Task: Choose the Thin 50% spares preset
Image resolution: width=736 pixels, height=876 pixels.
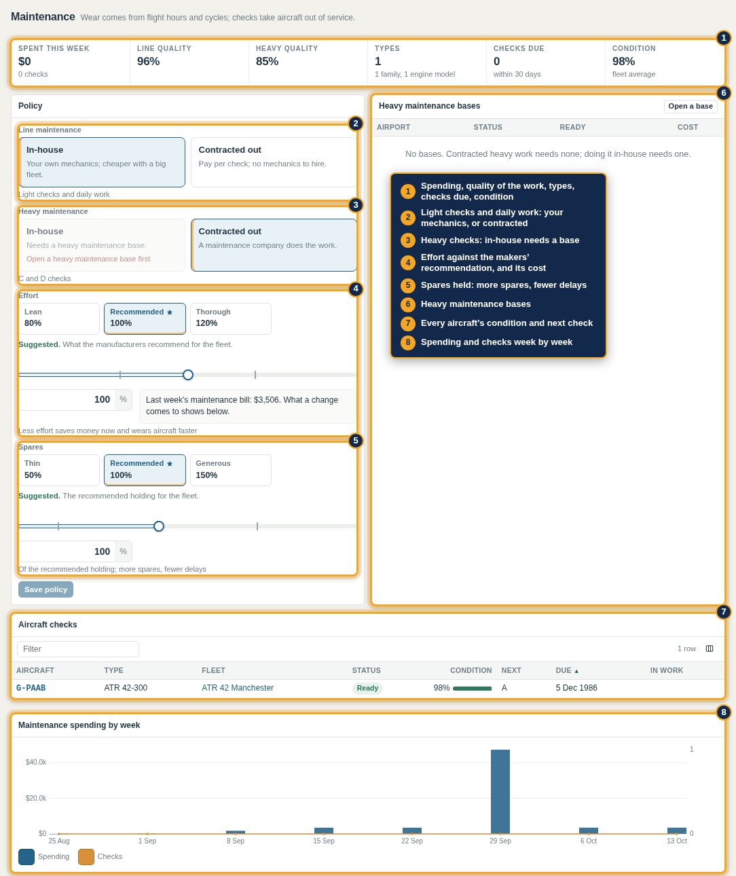Action: coord(59,470)
